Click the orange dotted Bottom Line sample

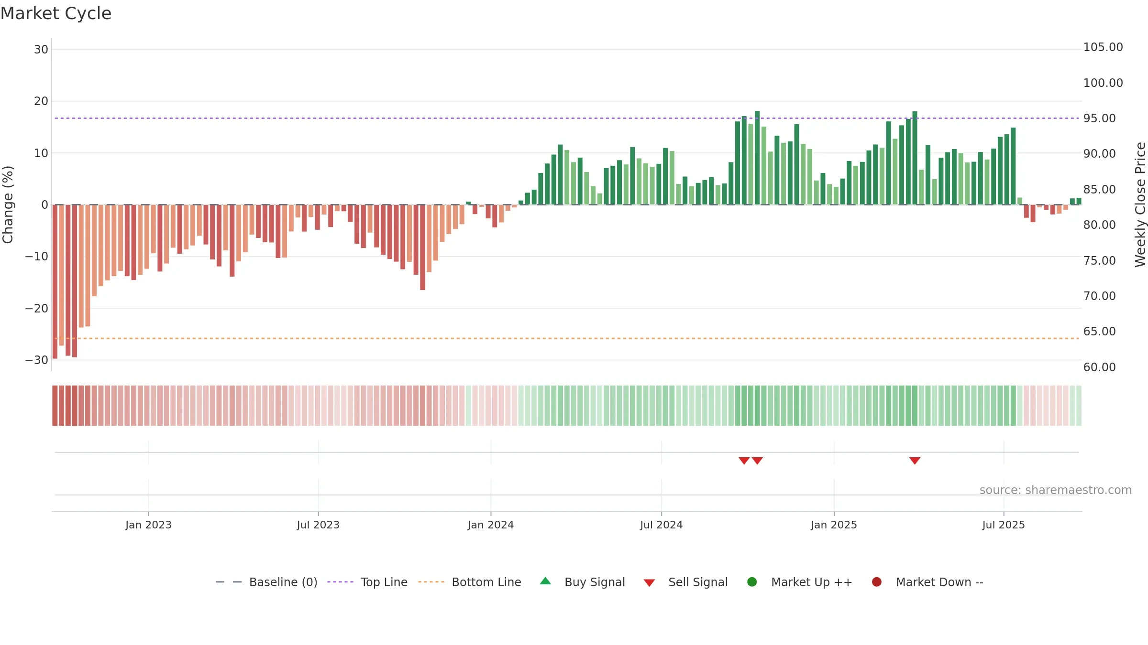click(431, 582)
